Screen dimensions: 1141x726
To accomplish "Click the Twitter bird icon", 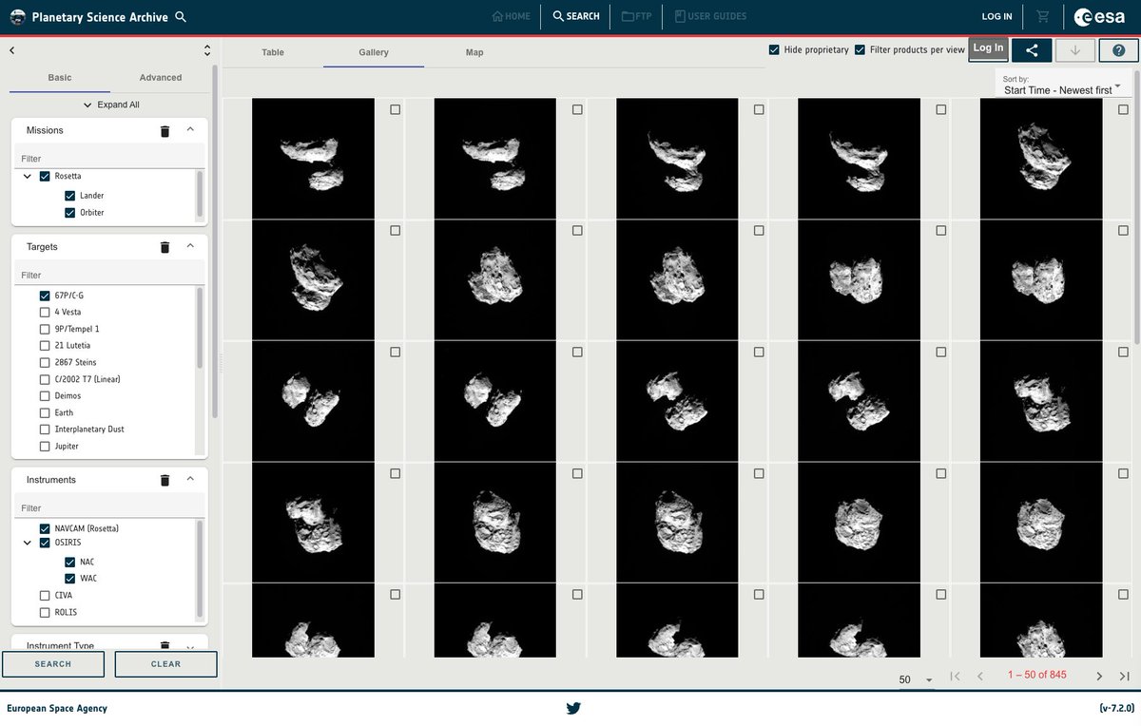I will tap(573, 708).
